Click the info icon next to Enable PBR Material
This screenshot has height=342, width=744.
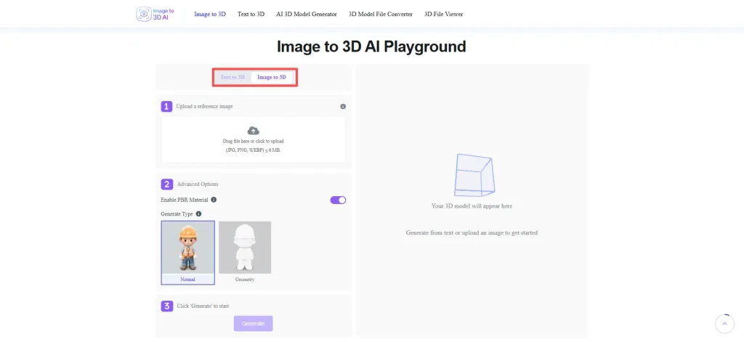pyautogui.click(x=214, y=200)
